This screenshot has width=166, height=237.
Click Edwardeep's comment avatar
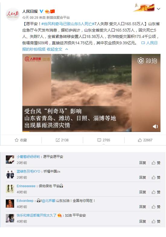(x=10, y=203)
